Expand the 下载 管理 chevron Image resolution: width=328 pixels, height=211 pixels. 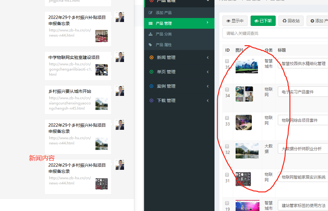(x=208, y=100)
